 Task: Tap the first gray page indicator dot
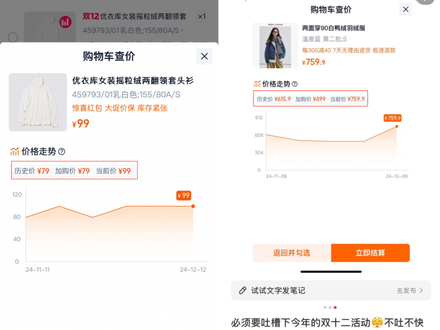(x=325, y=308)
